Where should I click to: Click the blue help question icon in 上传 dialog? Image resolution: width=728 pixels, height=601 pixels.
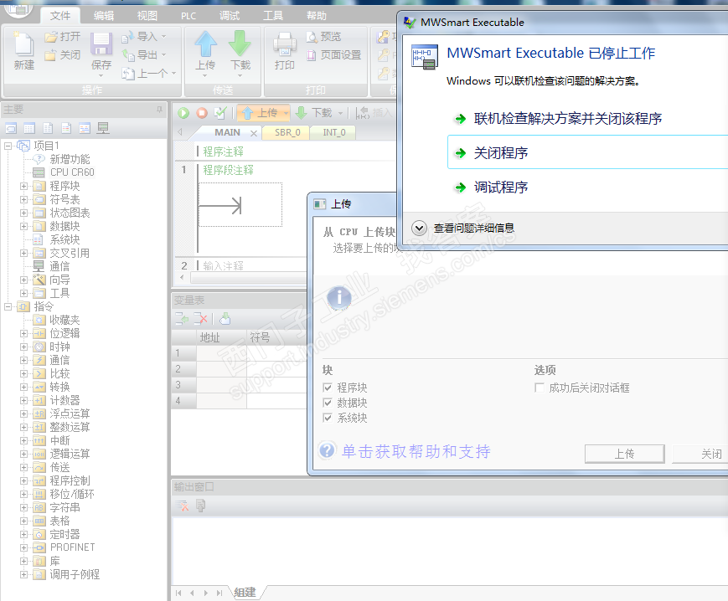point(327,450)
